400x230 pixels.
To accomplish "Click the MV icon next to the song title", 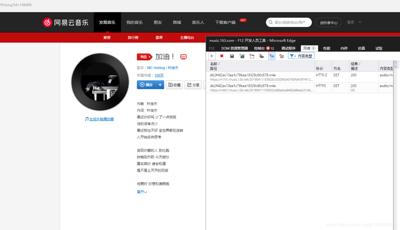I will pos(183,57).
